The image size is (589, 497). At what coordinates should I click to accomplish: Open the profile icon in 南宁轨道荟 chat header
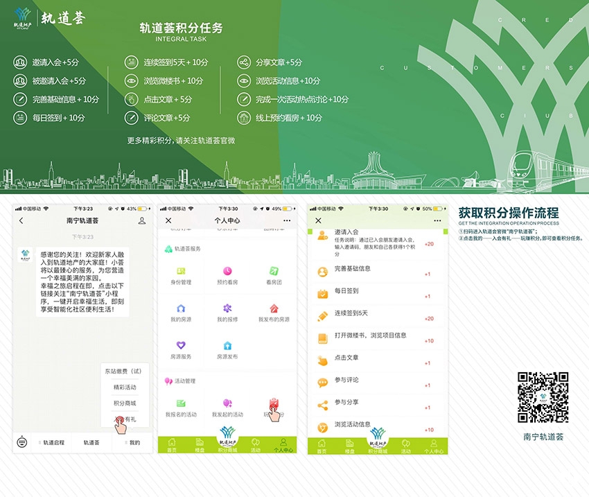tap(142, 220)
